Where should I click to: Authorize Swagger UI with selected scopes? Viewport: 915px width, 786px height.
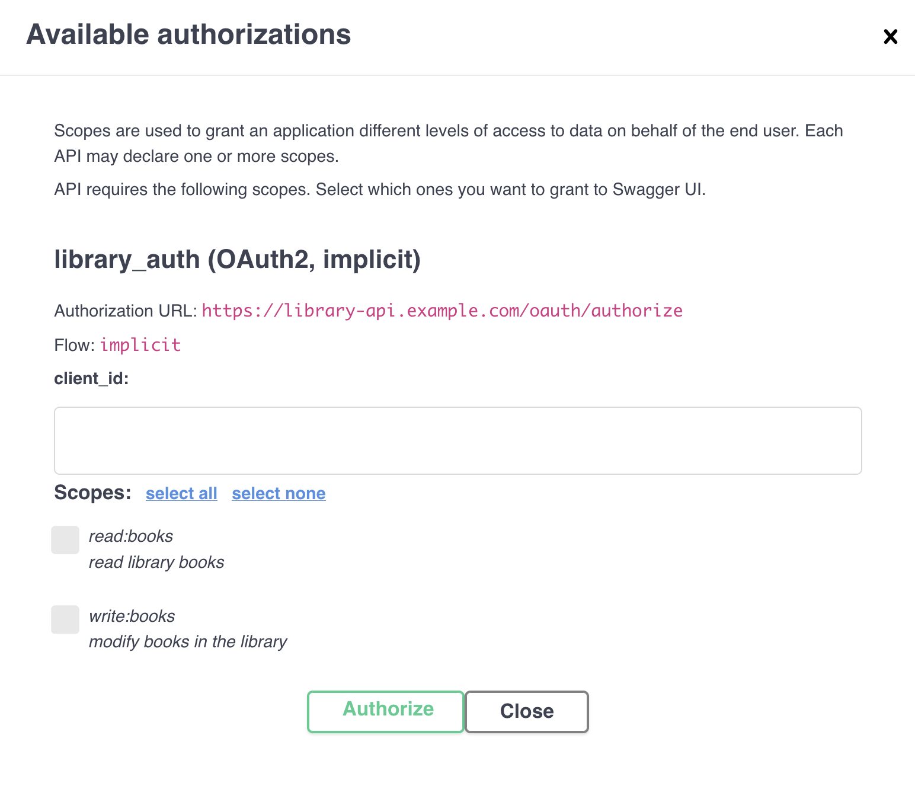click(x=385, y=711)
